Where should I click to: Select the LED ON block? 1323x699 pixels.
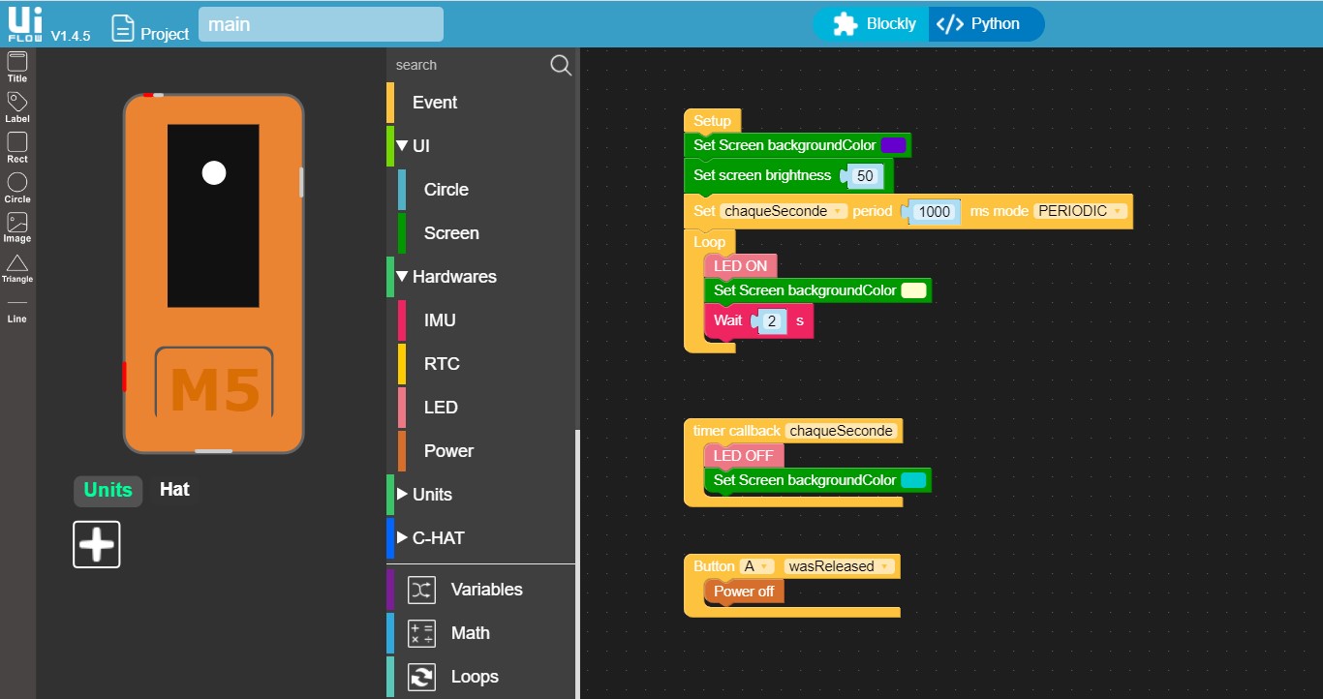[740, 265]
